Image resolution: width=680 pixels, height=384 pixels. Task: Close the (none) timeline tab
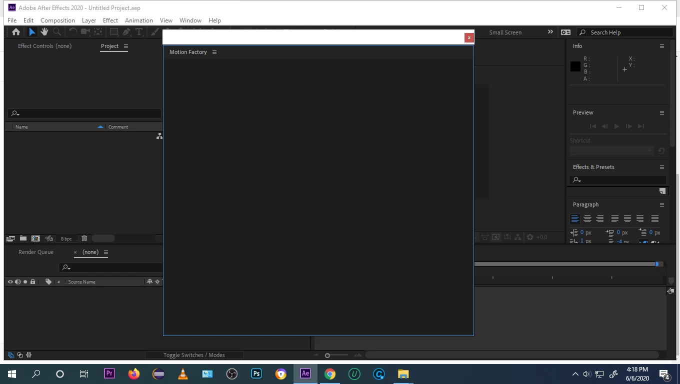click(x=75, y=252)
